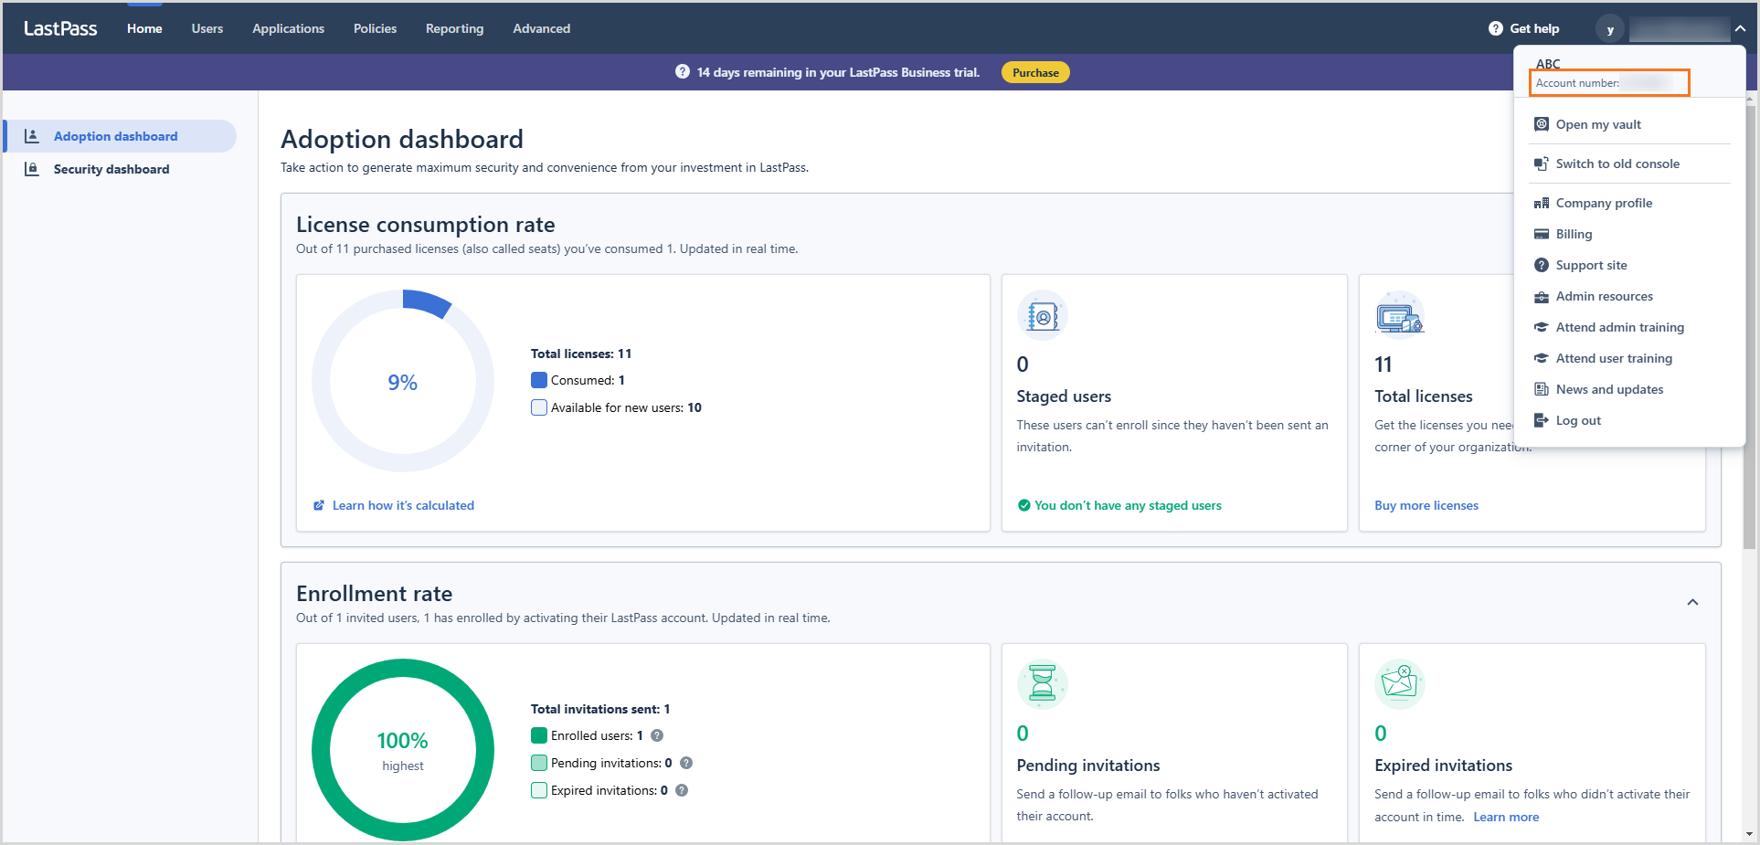This screenshot has height=845, width=1760.
Task: Open the Home tab
Action: 144,28
